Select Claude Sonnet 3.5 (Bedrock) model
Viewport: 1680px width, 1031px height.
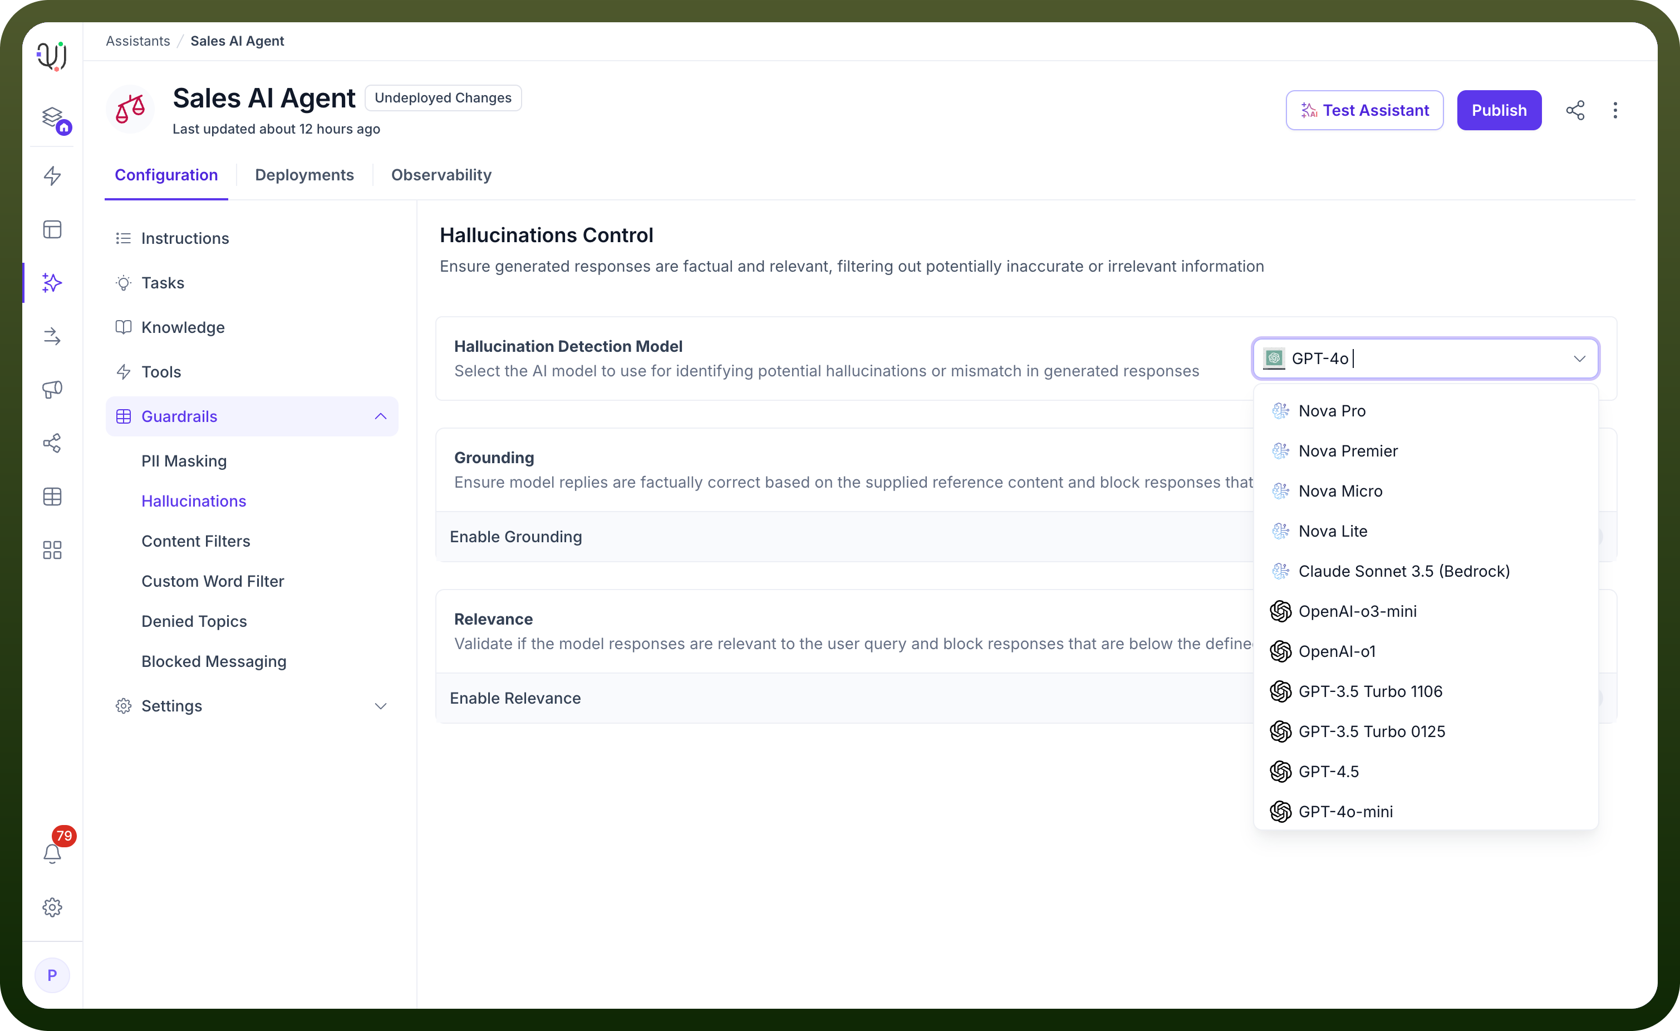1426,571
